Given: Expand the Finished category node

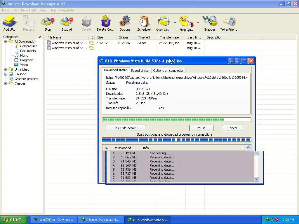Looking at the screenshot, I should coord(6,74).
